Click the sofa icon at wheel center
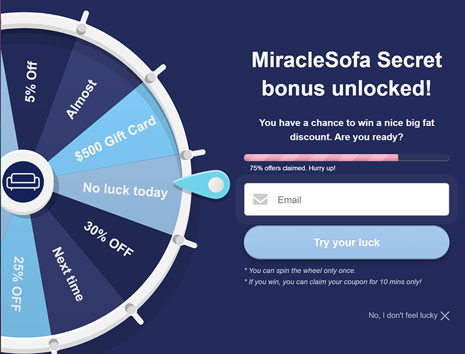The width and height of the screenshot is (465, 354). 23,182
